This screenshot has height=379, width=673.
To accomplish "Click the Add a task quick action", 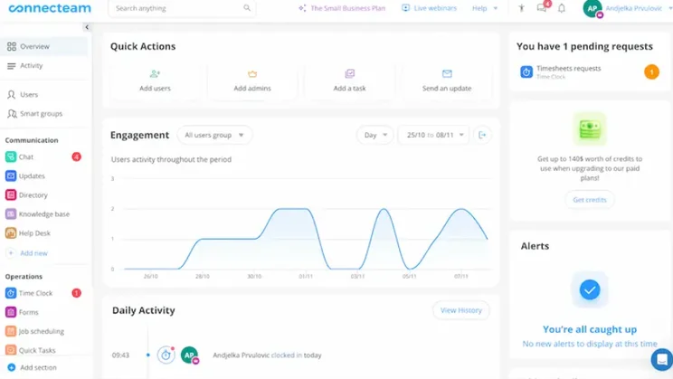I will point(349,81).
